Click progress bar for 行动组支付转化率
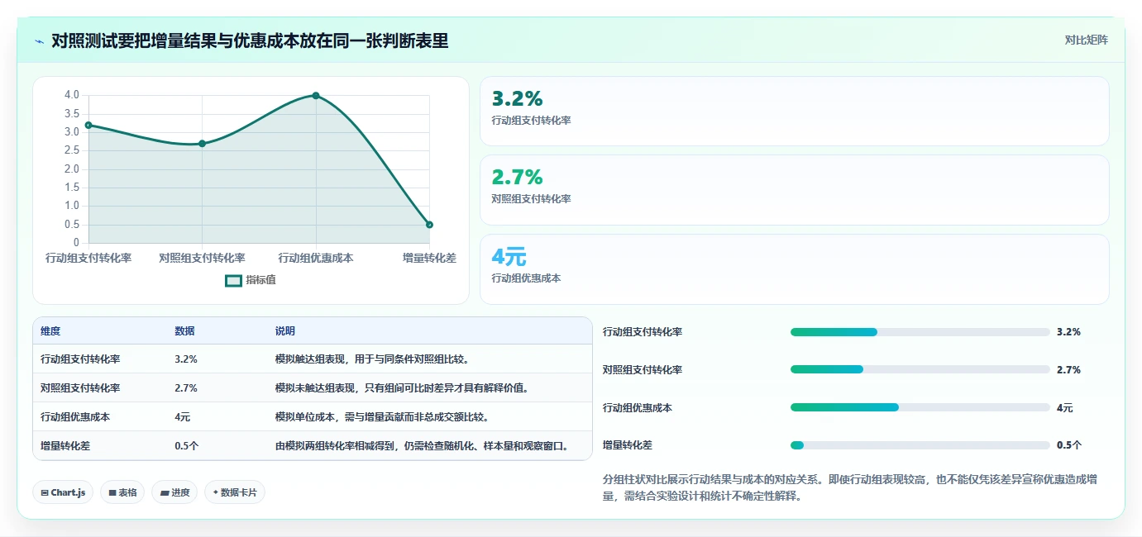This screenshot has height=537, width=1142. coord(920,332)
